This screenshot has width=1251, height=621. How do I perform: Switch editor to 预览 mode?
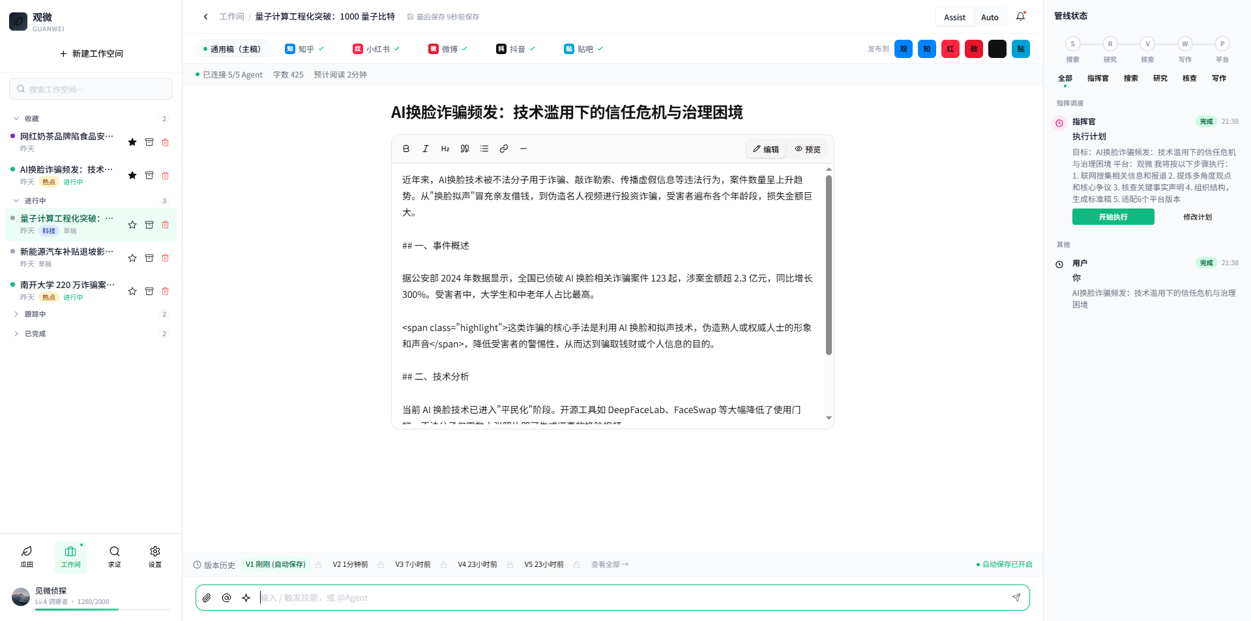click(x=808, y=149)
